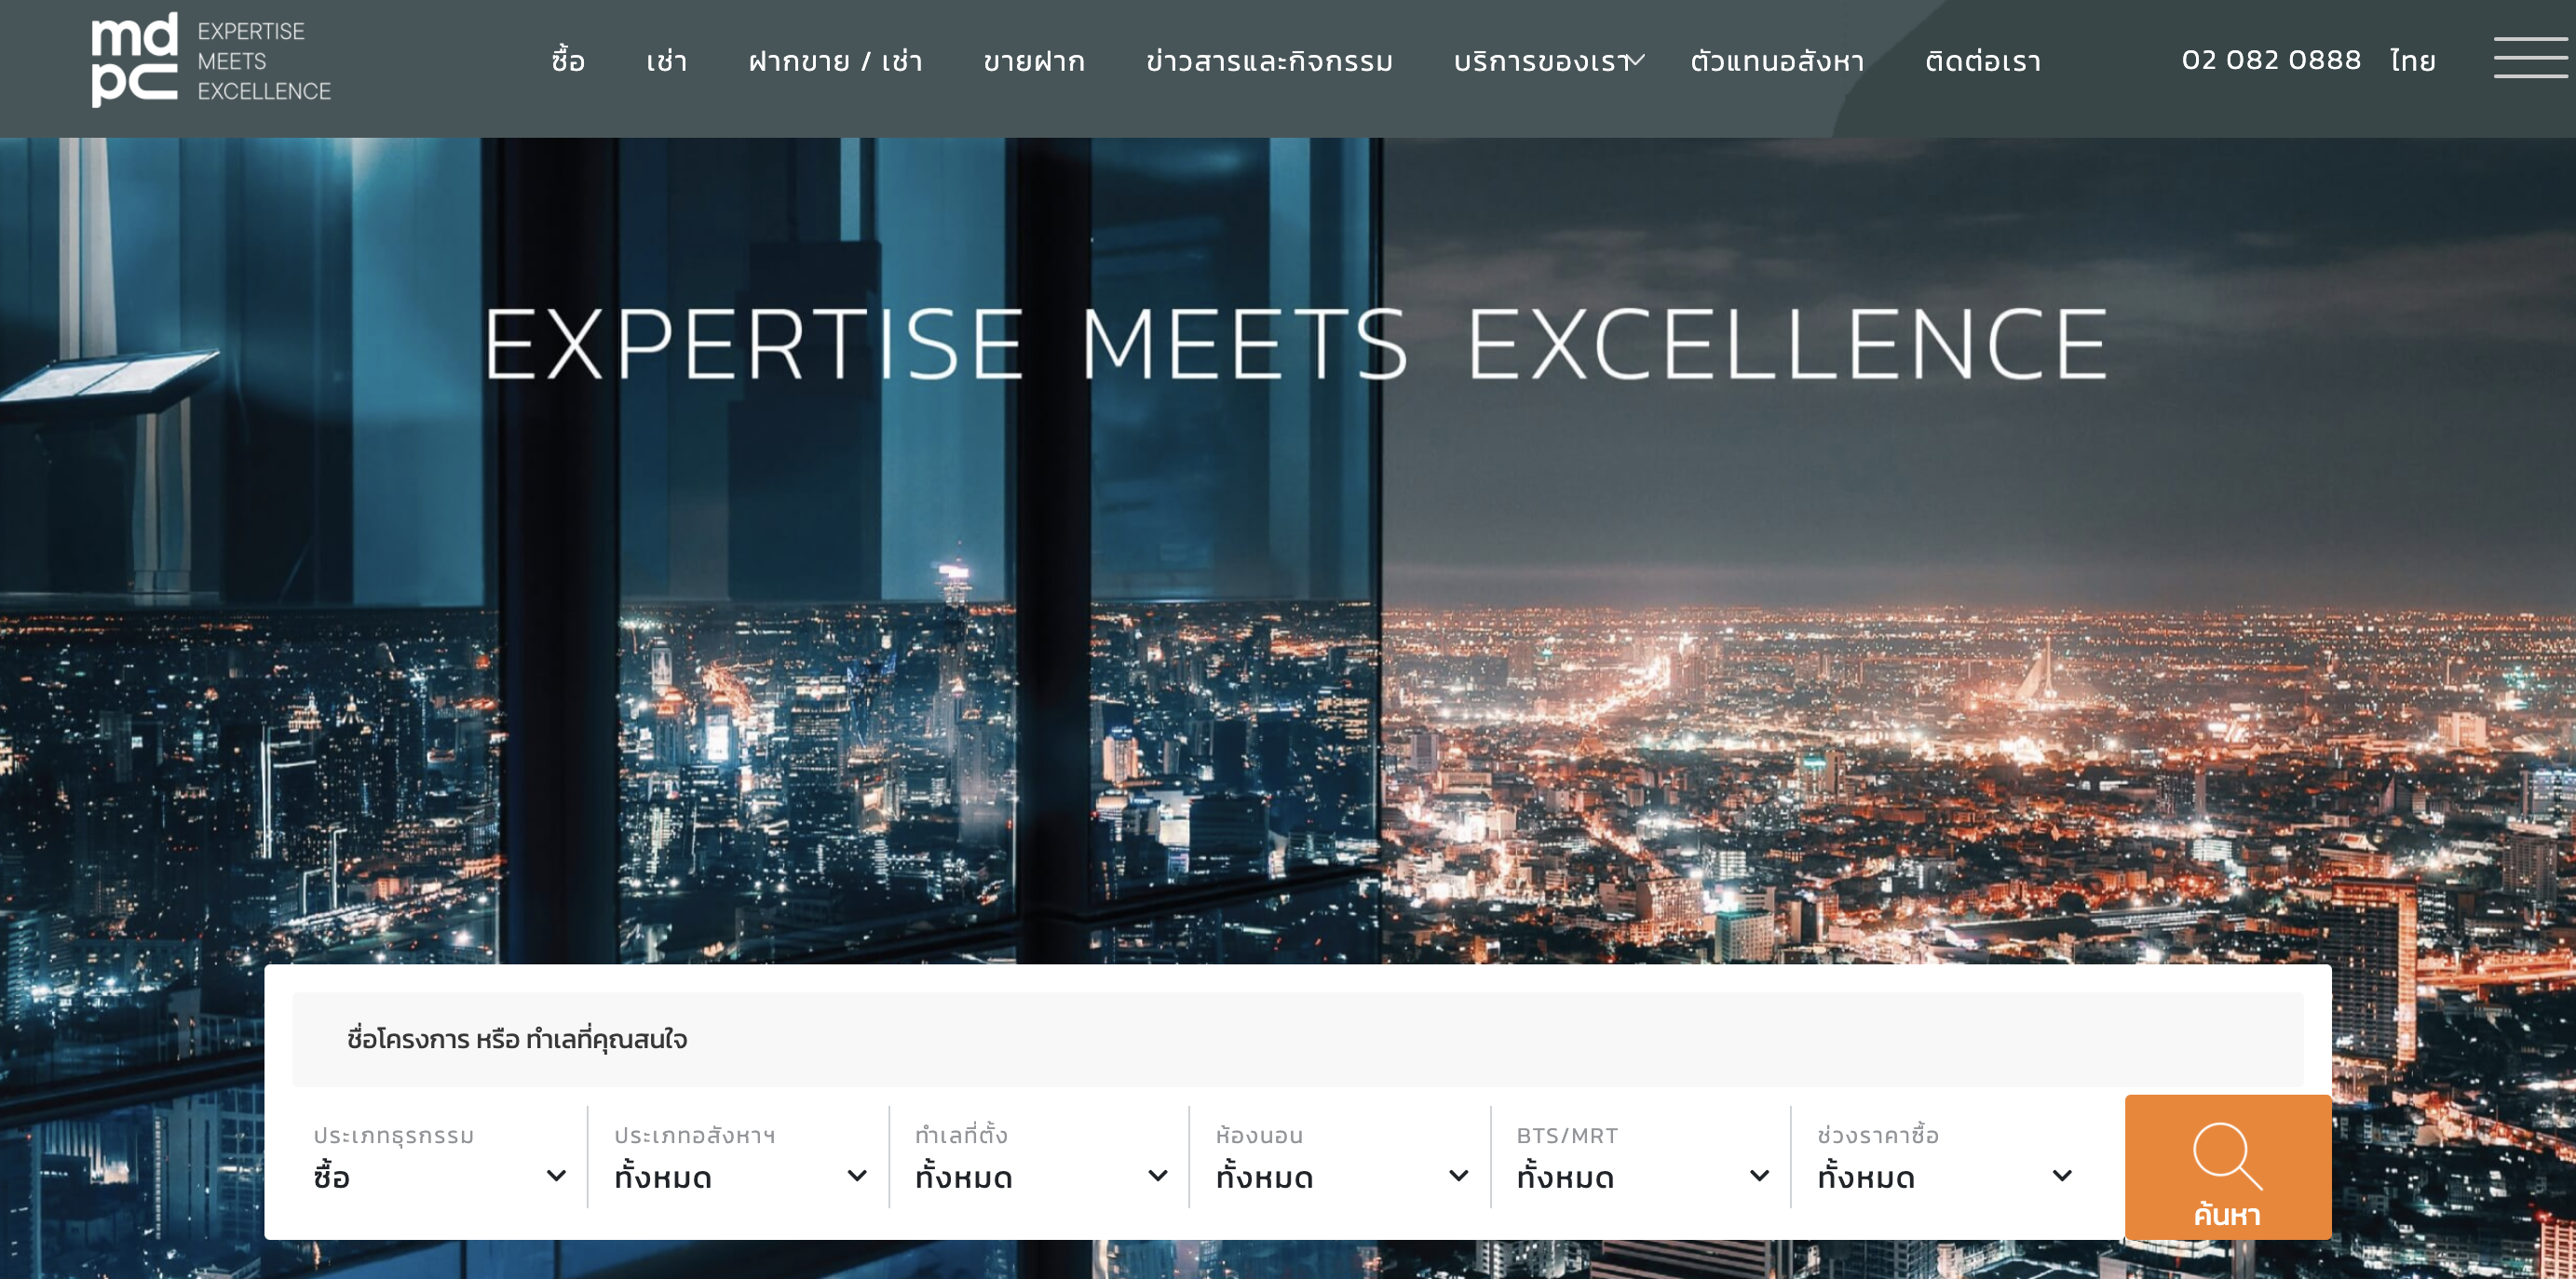The height and width of the screenshot is (1279, 2576).
Task: Focus the project name or location search field
Action: (x=1297, y=1039)
